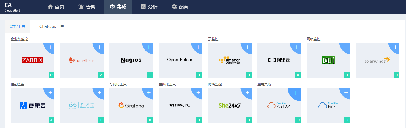406x128 pixels.
Task: Open the 阿里云 integration logo
Action: pos(279,60)
